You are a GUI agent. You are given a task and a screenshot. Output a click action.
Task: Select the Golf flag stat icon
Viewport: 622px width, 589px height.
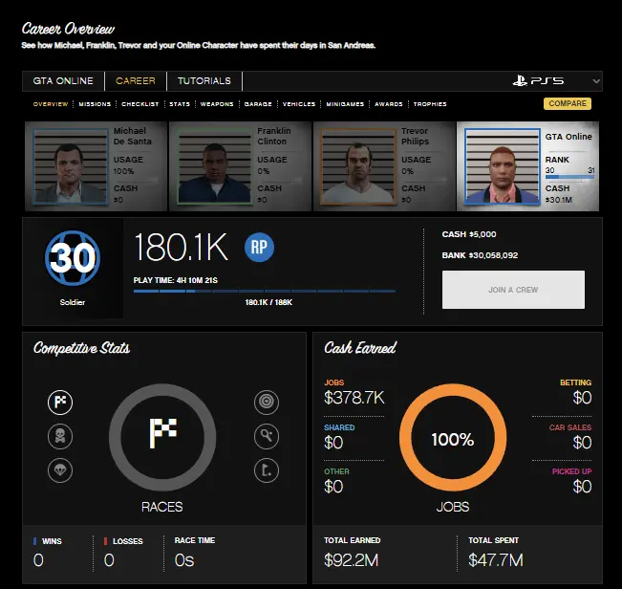tap(267, 470)
